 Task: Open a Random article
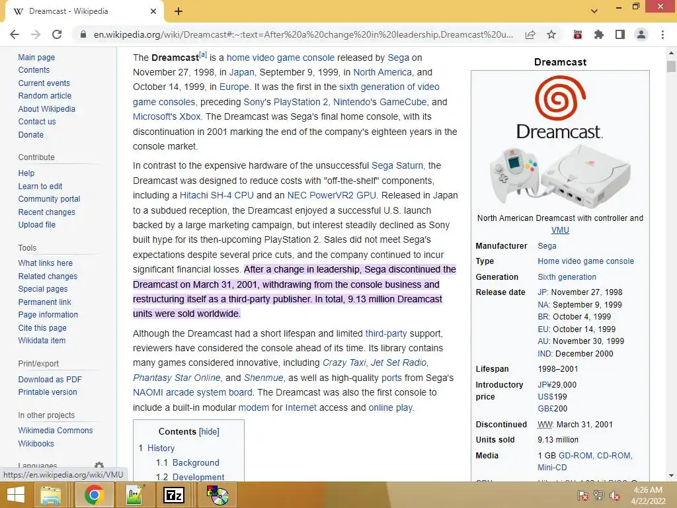tap(44, 96)
